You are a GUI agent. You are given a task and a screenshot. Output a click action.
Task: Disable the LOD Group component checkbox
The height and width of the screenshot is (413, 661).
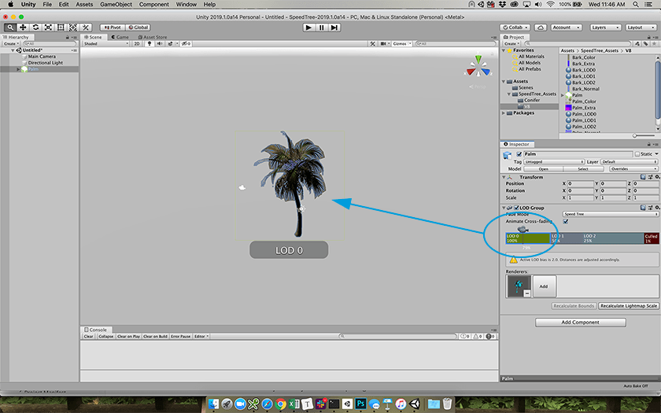click(x=516, y=208)
